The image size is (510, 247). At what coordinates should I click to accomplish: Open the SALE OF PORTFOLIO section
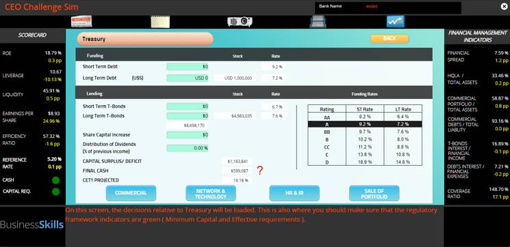pyautogui.click(x=374, y=193)
